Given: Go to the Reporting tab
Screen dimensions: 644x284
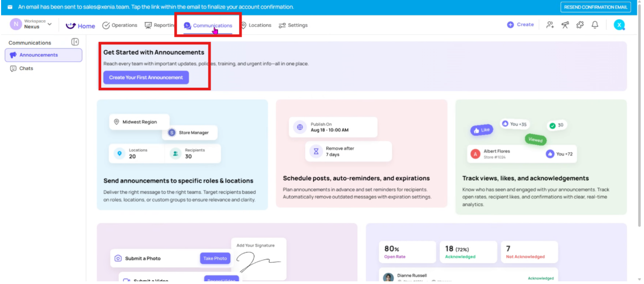Looking at the screenshot, I should (x=161, y=25).
